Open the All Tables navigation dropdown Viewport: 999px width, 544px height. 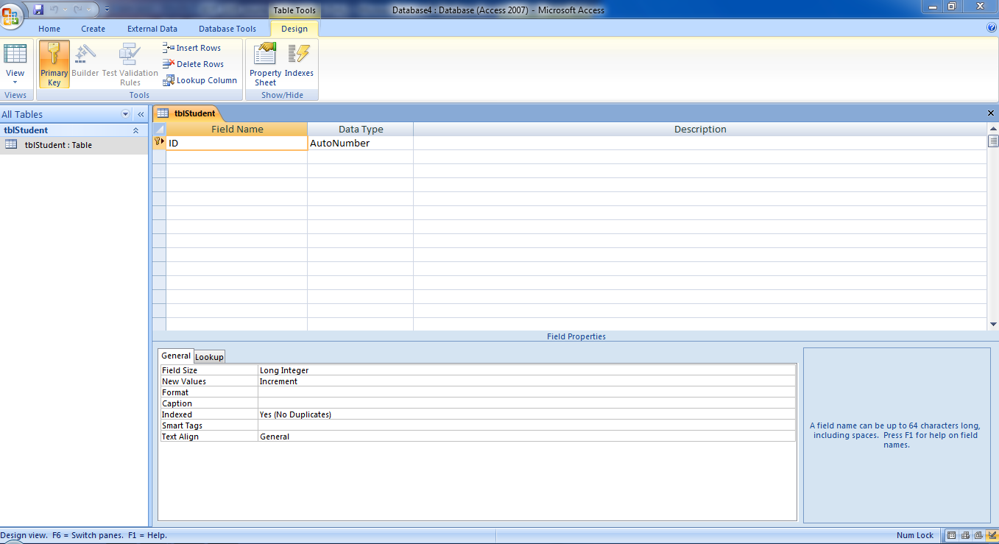(x=124, y=114)
